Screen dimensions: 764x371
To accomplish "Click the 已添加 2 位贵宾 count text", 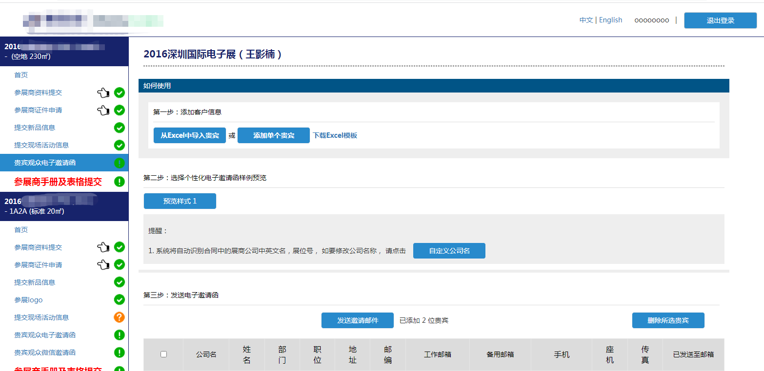I will pyautogui.click(x=424, y=320).
